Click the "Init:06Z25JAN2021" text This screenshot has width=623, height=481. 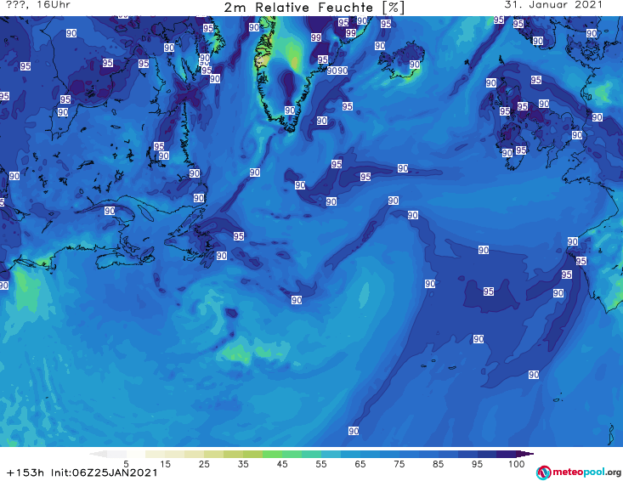(x=104, y=473)
